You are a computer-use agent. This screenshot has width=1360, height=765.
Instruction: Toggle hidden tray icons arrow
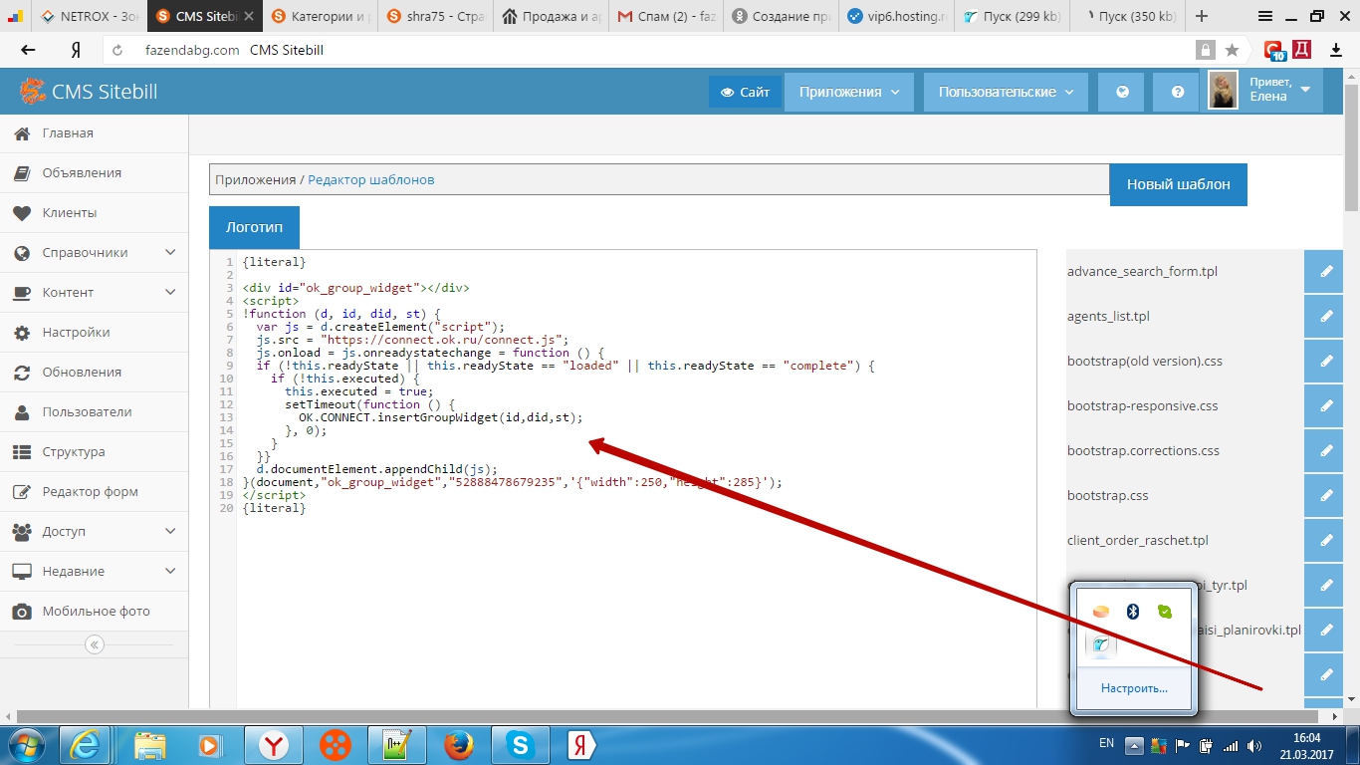pos(1134,744)
